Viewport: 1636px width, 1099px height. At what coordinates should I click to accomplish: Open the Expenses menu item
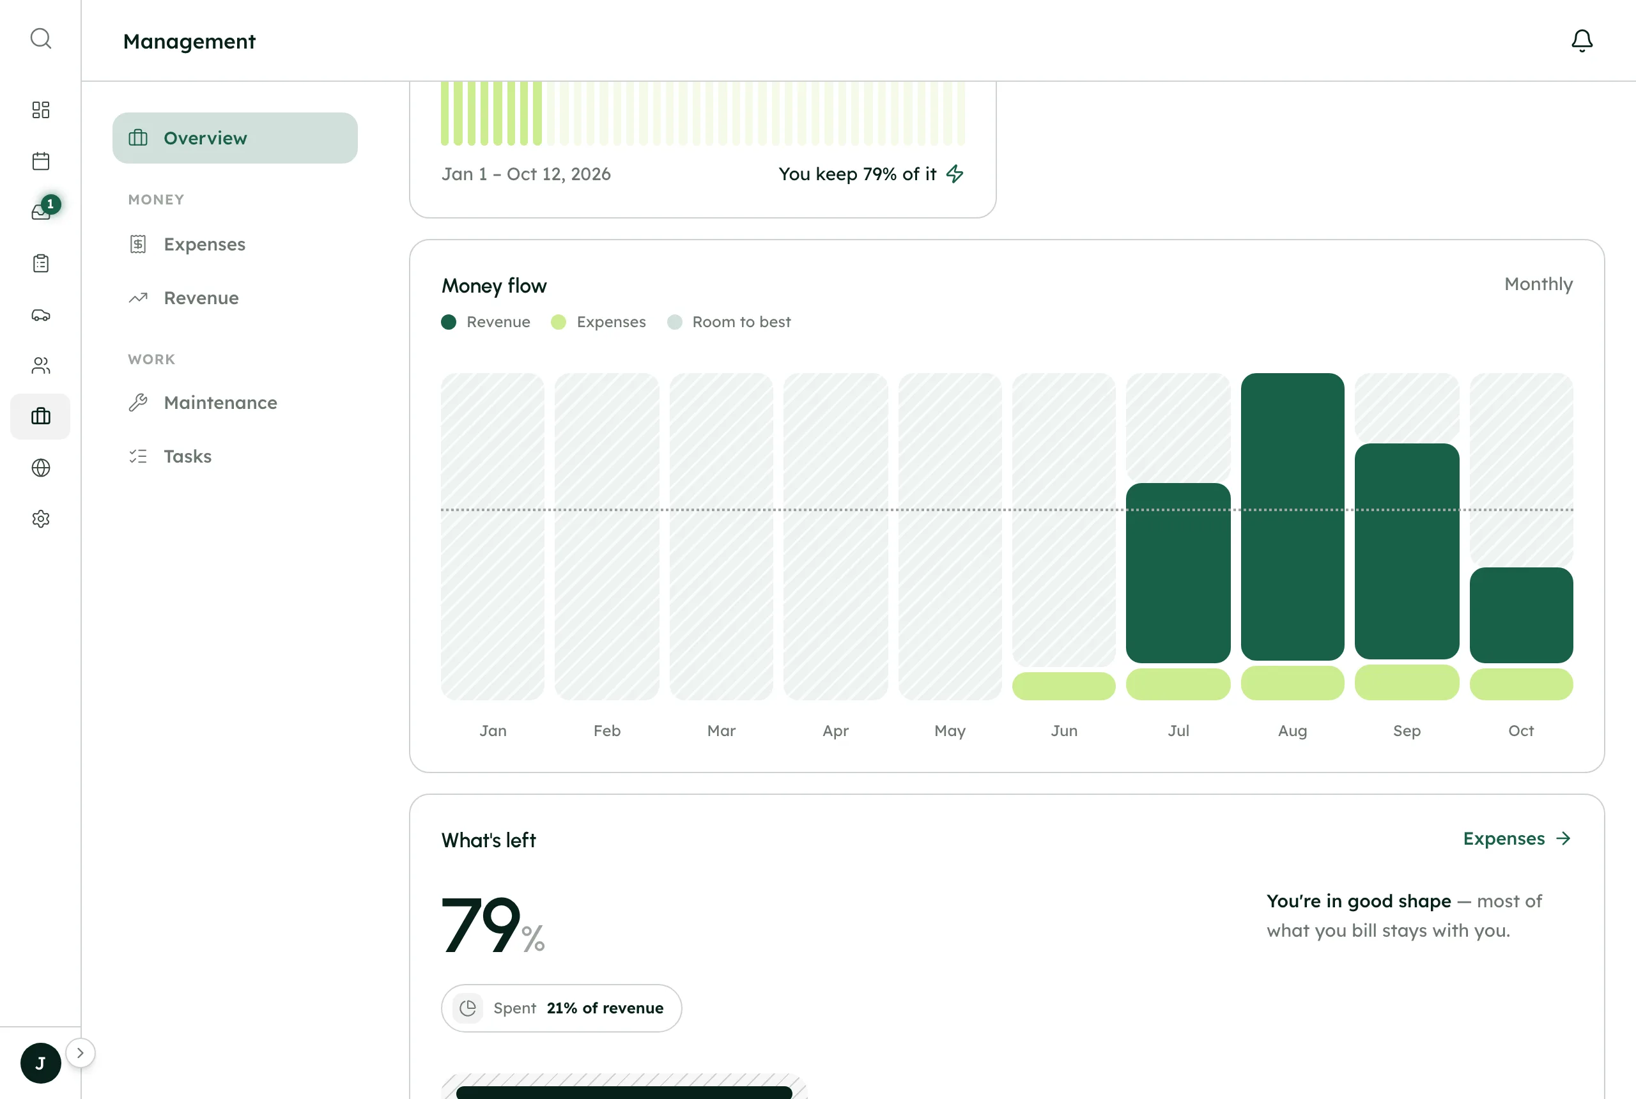tap(235, 244)
